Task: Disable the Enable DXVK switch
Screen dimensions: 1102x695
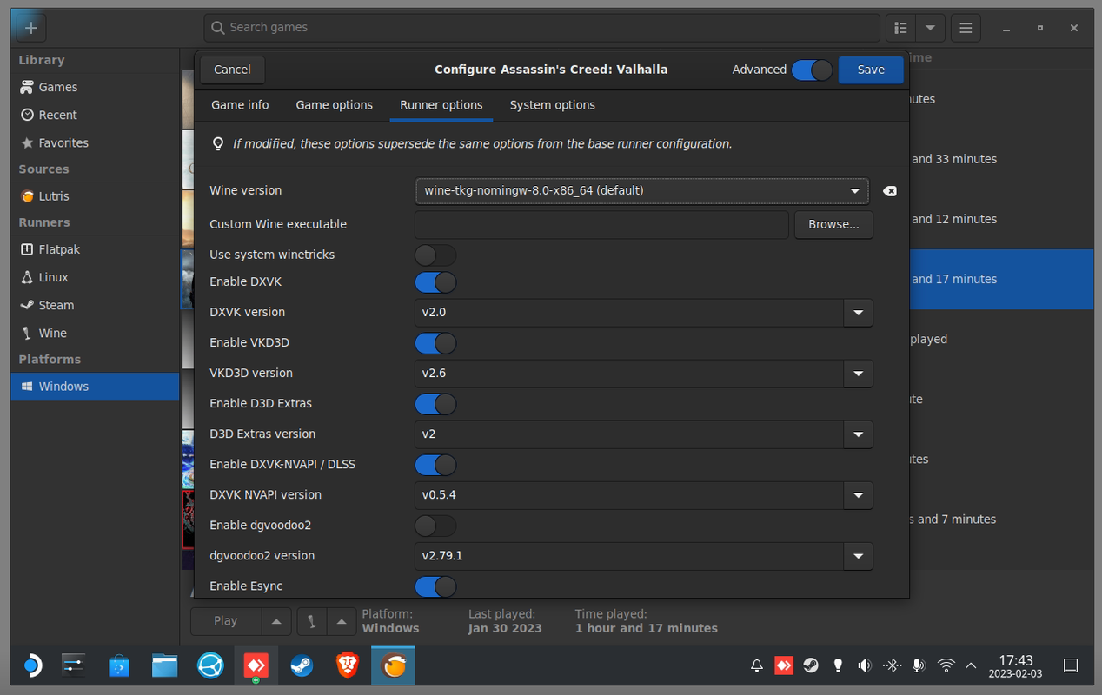Action: [x=435, y=282]
